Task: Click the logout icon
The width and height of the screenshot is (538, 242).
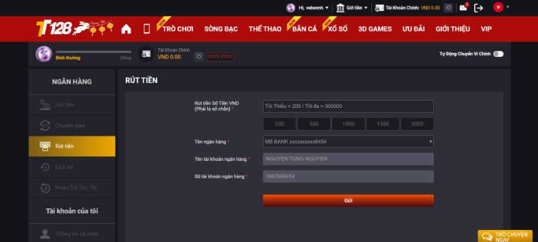Action: point(478,7)
